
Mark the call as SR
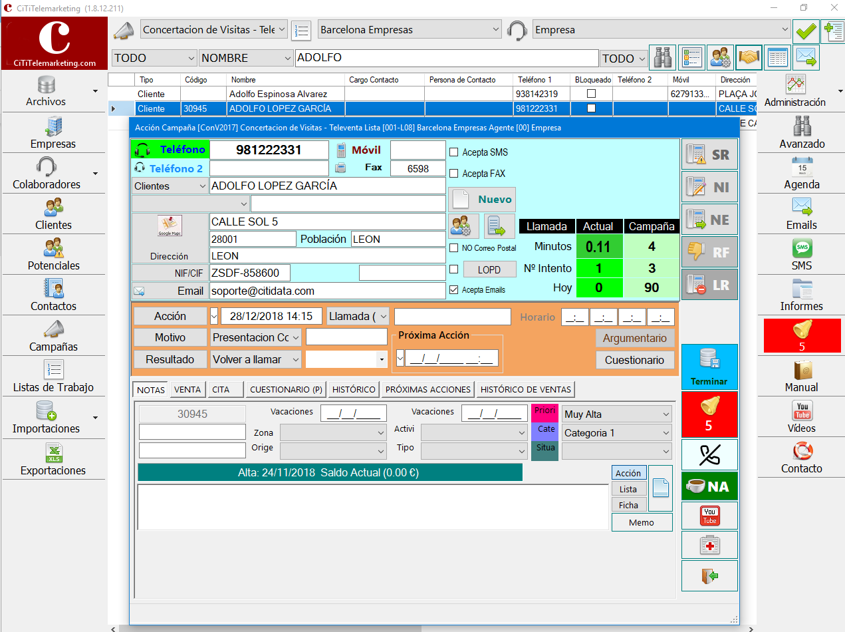pyautogui.click(x=709, y=154)
